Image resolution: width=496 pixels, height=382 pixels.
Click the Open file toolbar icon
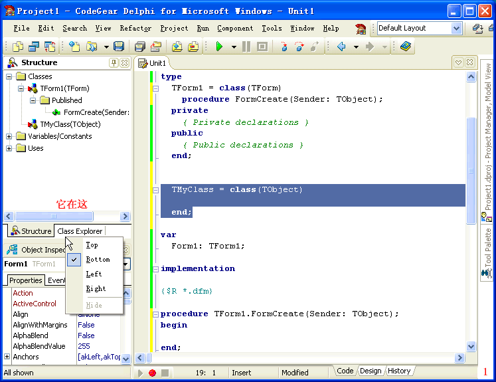tap(74, 47)
